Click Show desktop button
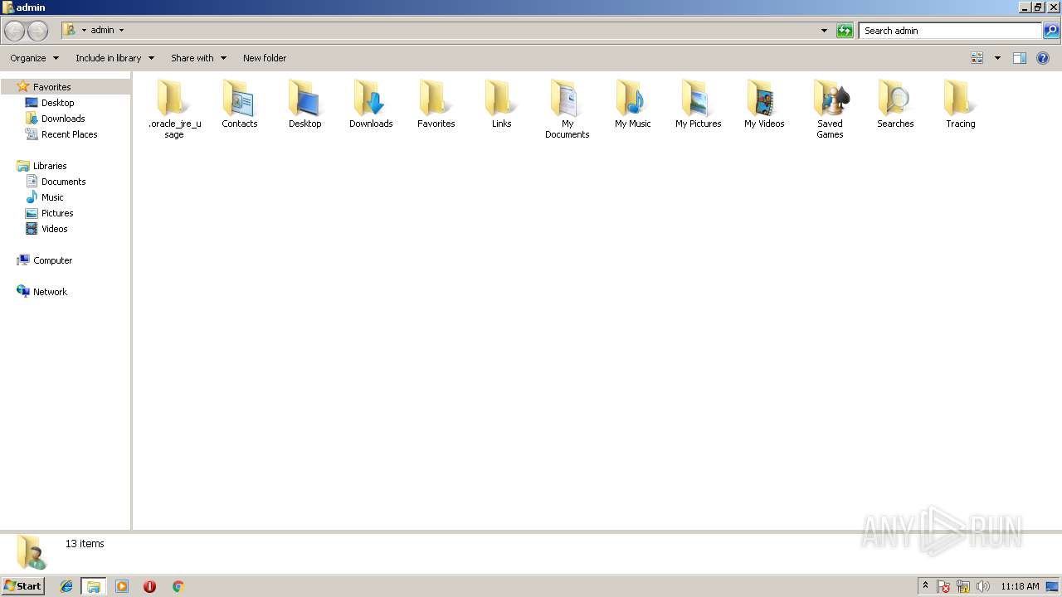The image size is (1062, 597). coord(1053,586)
